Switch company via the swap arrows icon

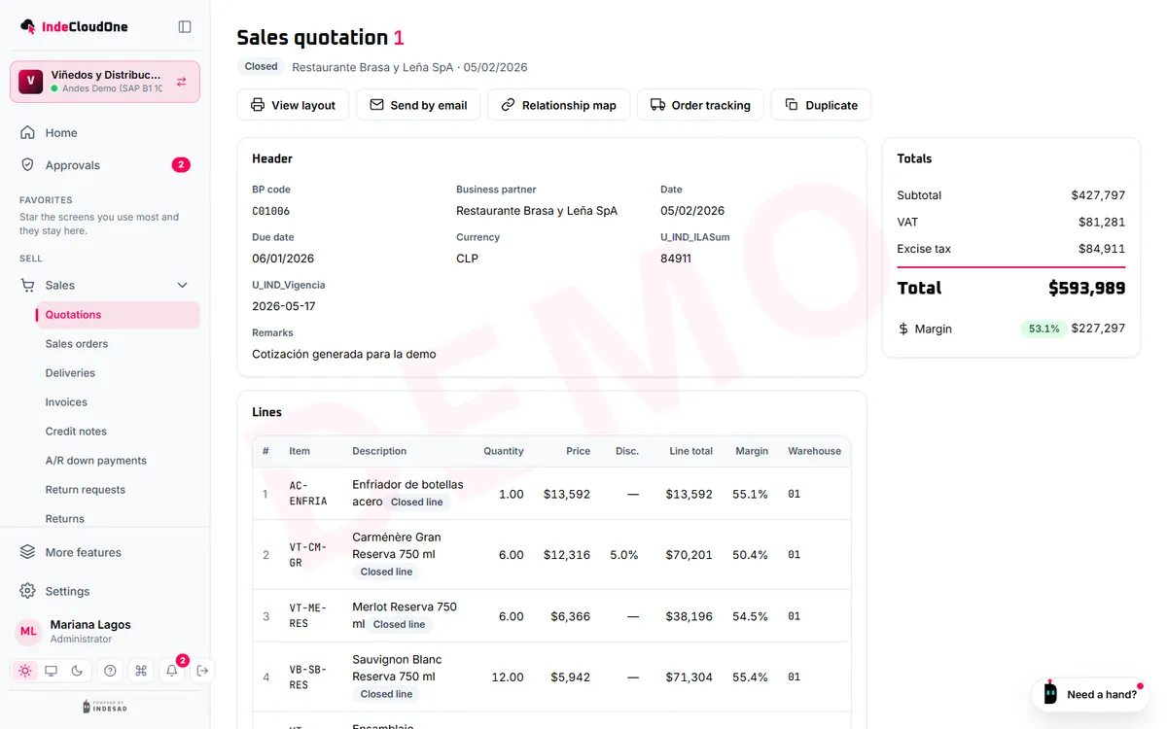(x=182, y=83)
